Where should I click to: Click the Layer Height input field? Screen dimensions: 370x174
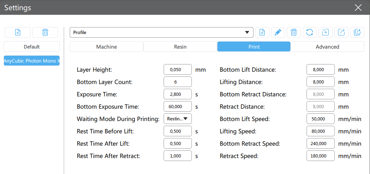coord(177,70)
